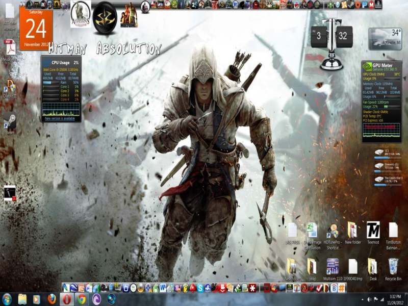The height and width of the screenshot is (306, 408).
Task: Click the Action Center flag tray icon
Action: pos(375,300)
